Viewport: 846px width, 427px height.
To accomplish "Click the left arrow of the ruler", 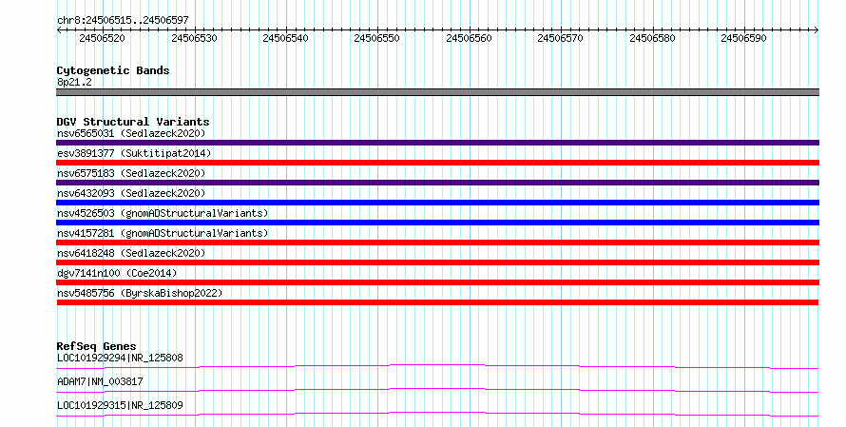I will (x=59, y=30).
